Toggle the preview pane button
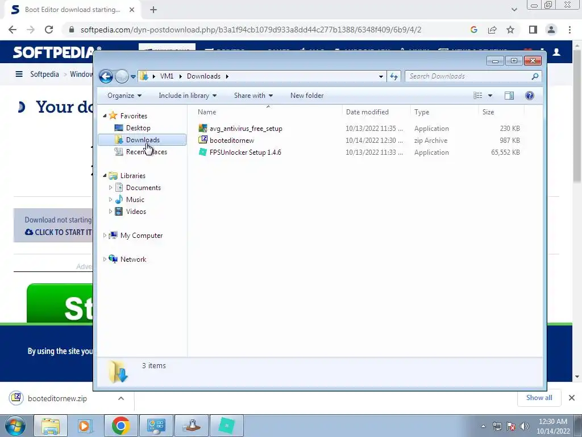 (509, 96)
